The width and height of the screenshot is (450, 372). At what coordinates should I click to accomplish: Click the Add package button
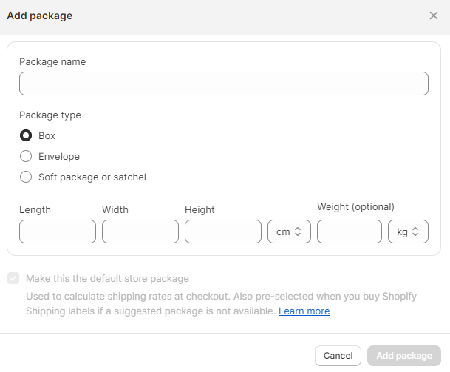coord(404,356)
